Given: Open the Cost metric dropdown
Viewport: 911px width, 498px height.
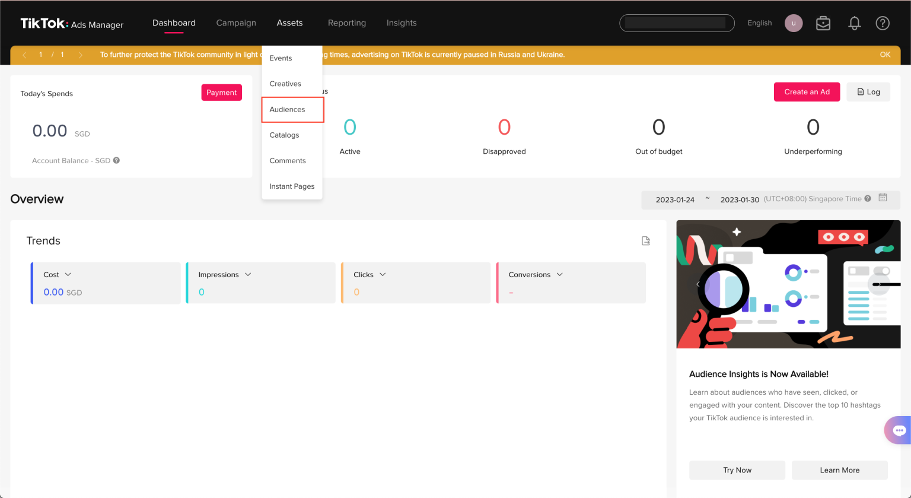Looking at the screenshot, I should pos(67,274).
